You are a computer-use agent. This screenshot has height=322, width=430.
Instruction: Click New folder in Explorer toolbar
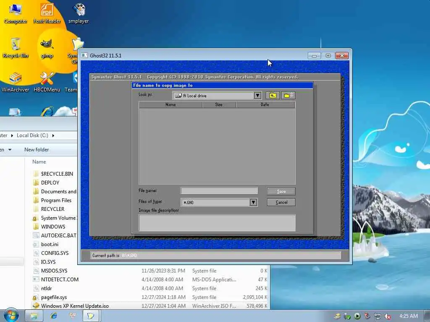[37, 150]
